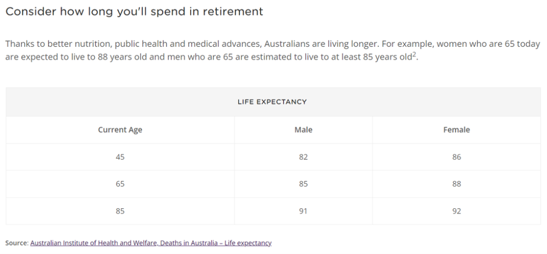The image size is (547, 254).
Task: Click the paragraph's second line on men aged 65
Action: pyautogui.click(x=212, y=57)
